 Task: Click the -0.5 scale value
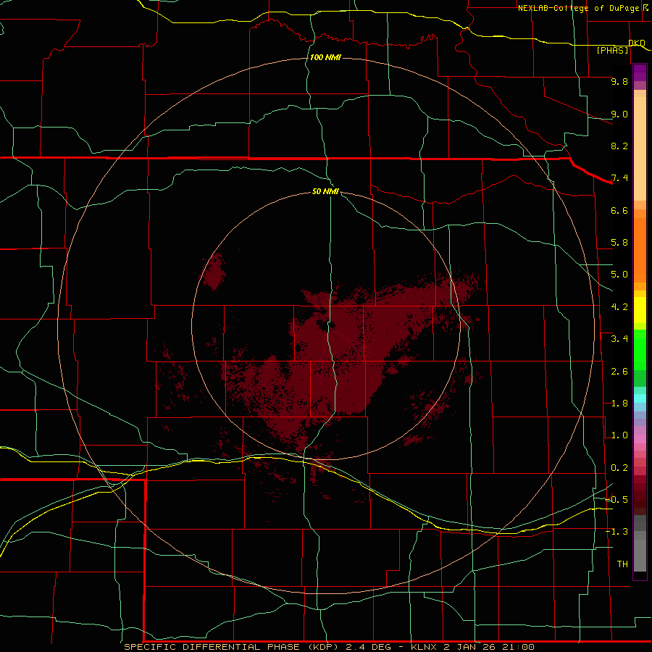point(617,499)
